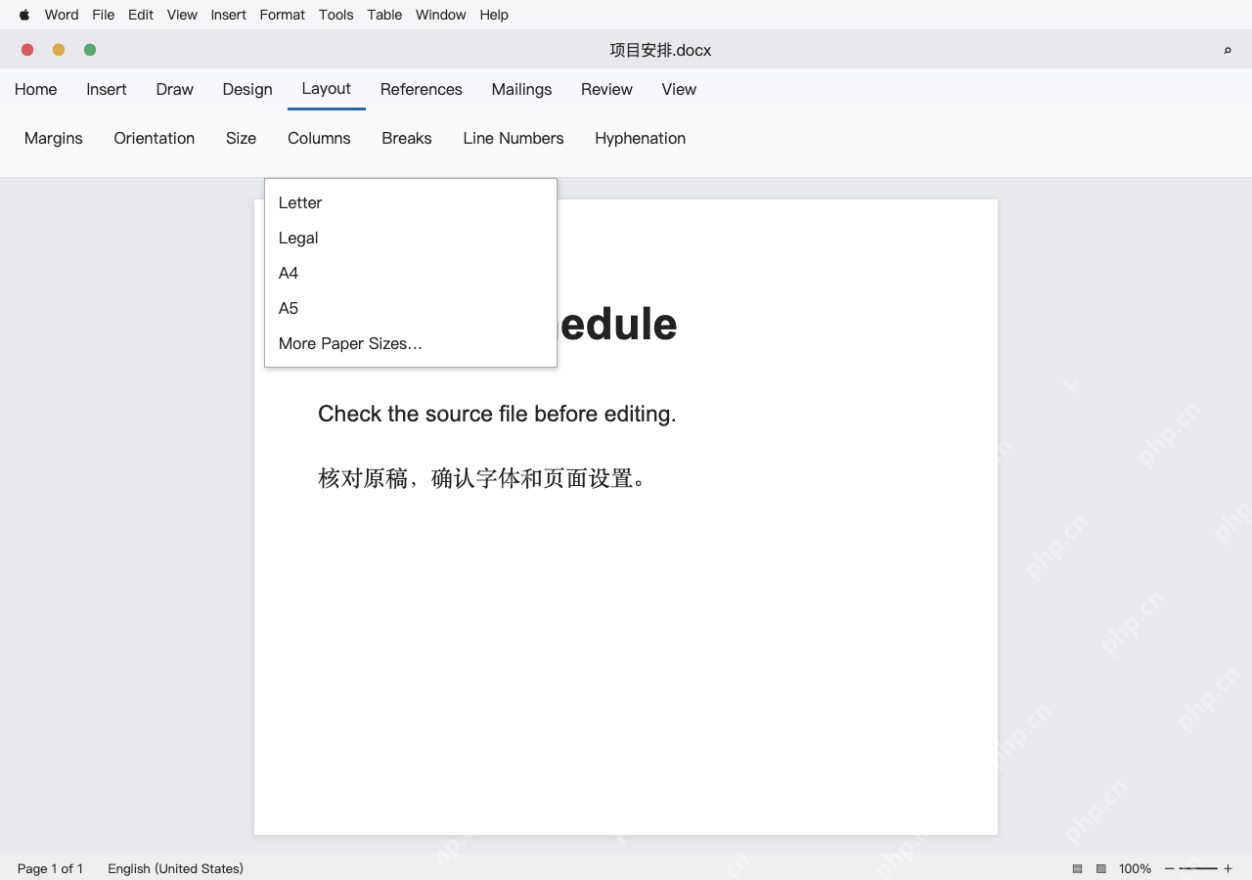Open the Design ribbon tab
The width and height of the screenshot is (1252, 880).
(x=247, y=89)
